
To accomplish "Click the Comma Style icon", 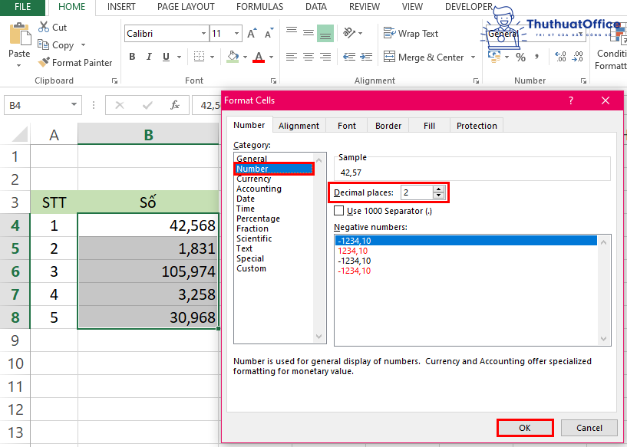I will point(536,56).
